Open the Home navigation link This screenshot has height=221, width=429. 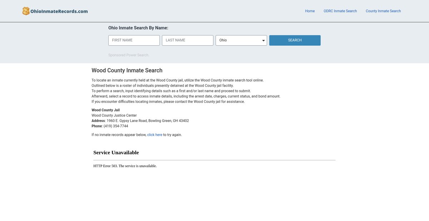click(310, 11)
